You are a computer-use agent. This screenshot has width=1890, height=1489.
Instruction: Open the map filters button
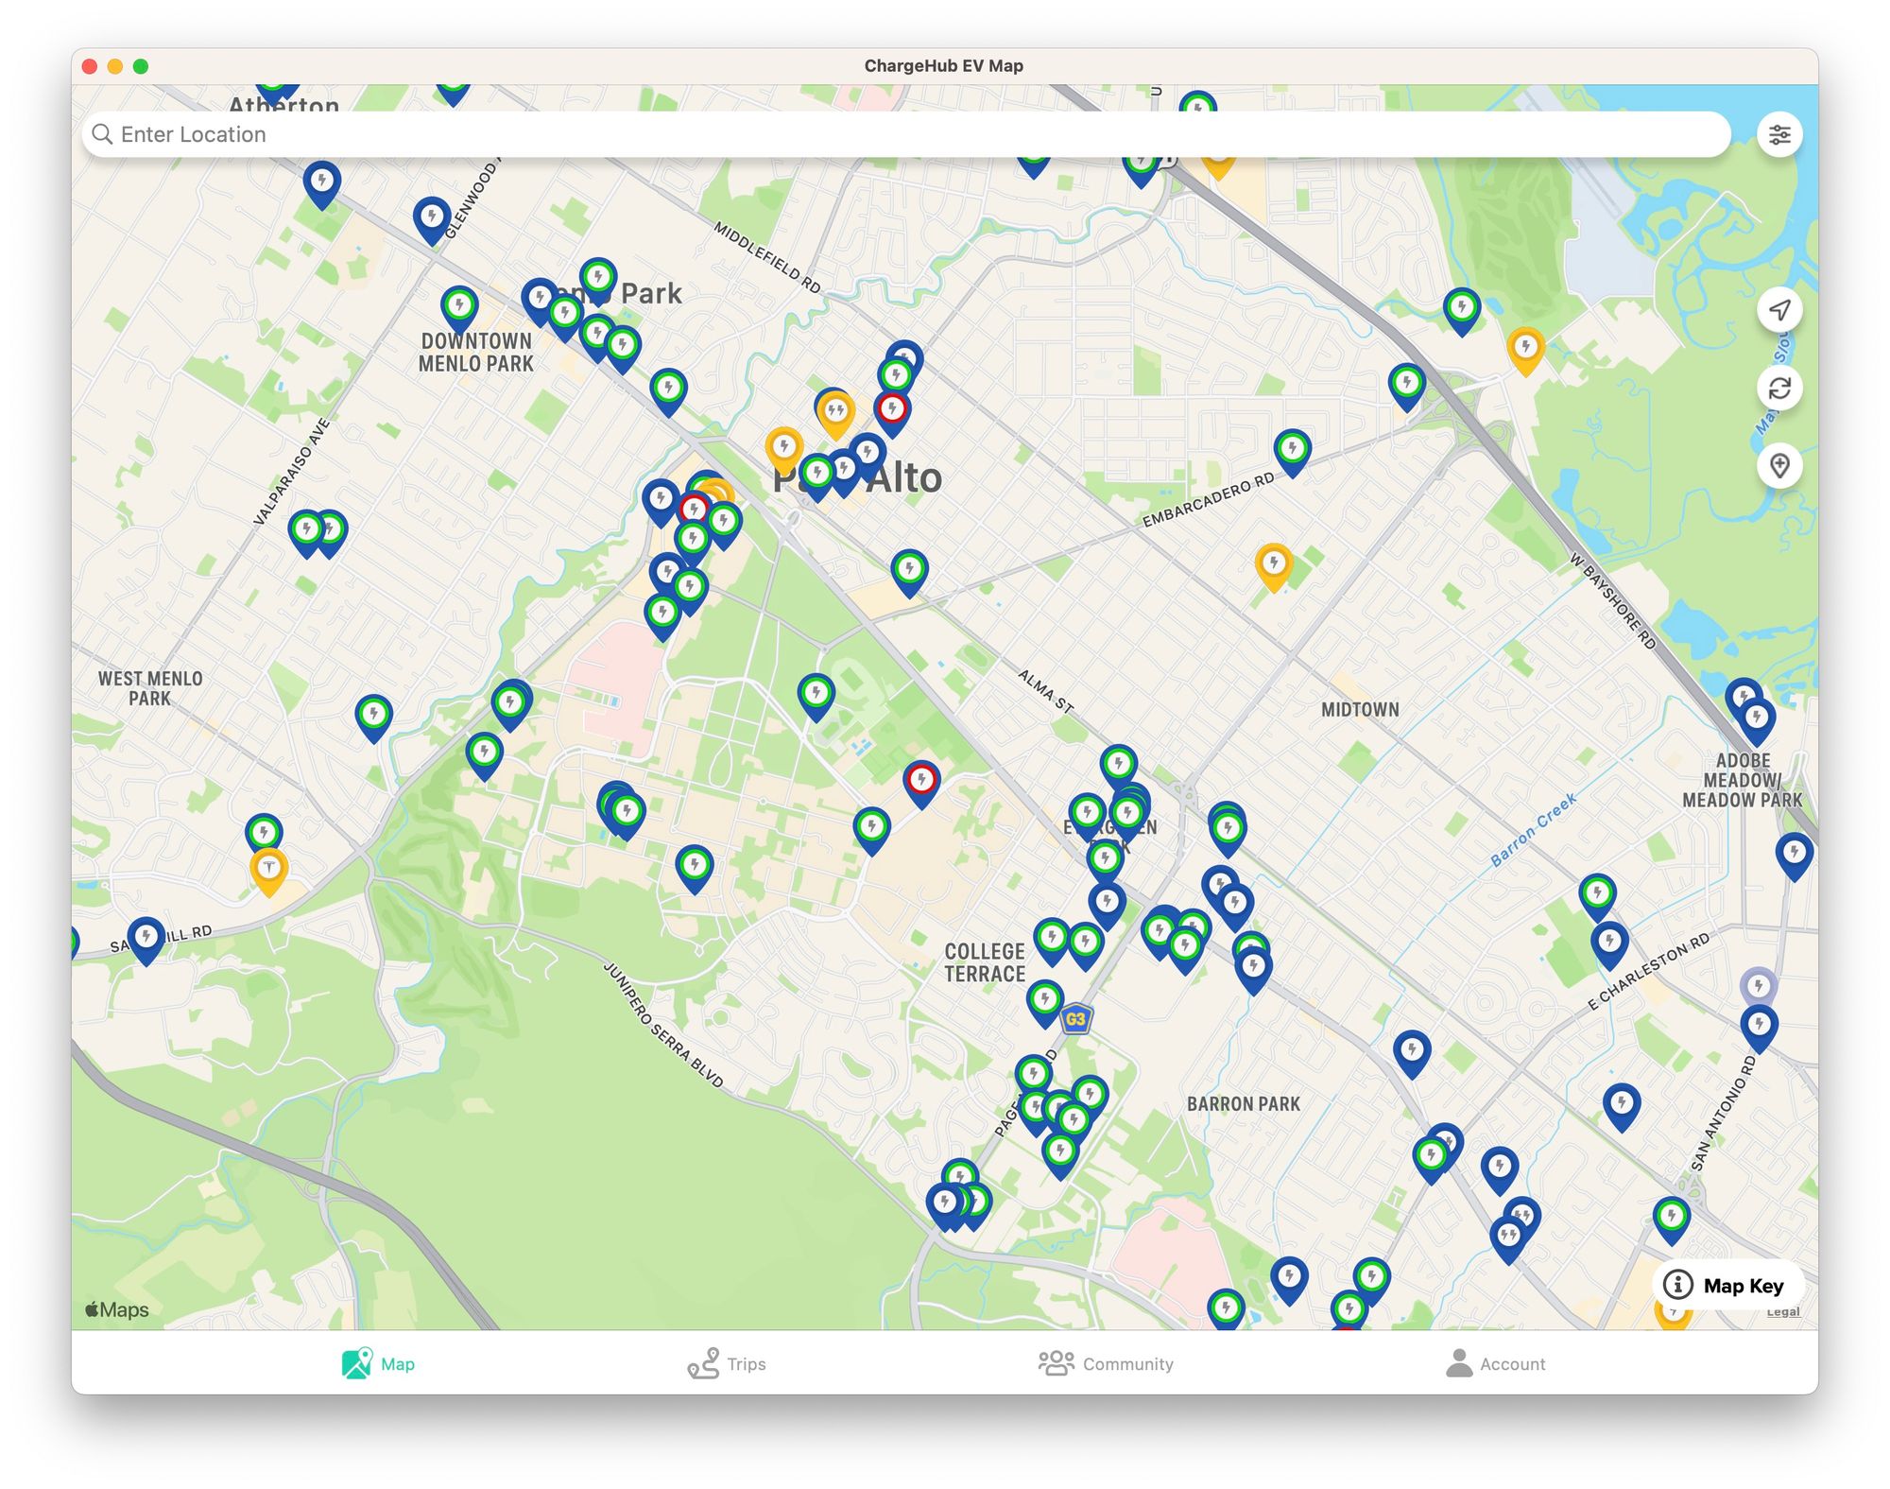[1779, 134]
